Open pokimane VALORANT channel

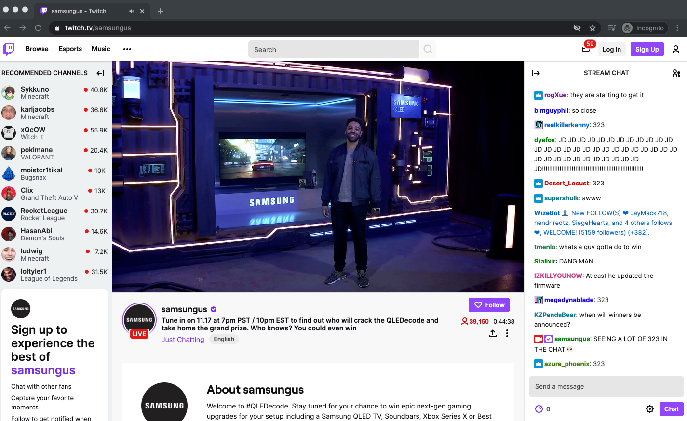tap(55, 153)
